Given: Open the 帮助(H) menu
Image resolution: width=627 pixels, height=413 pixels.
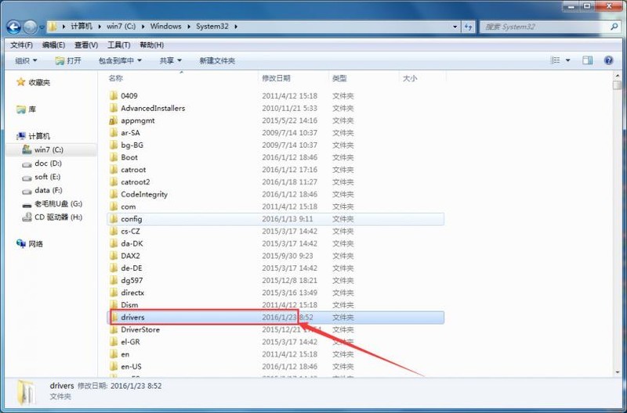Looking at the screenshot, I should point(151,45).
